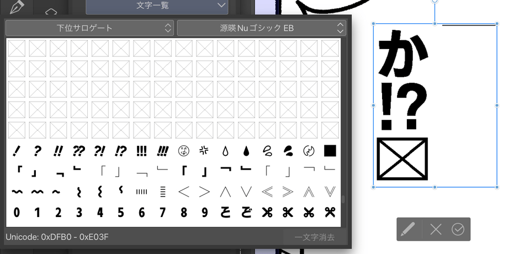
Task: Insert the ぞ hiragana glyph with dakuten
Action: [246, 212]
